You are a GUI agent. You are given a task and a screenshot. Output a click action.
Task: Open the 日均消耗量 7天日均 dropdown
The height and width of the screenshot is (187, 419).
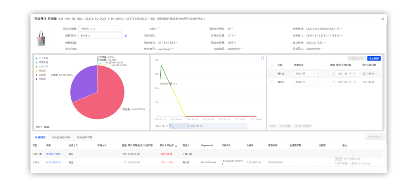(100, 29)
